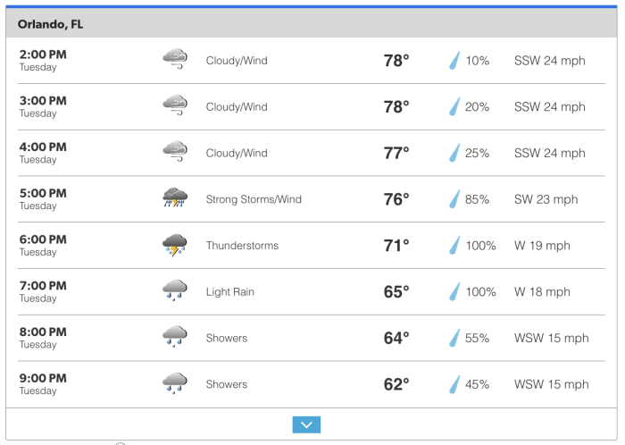Click the light rain icon at 7:00 PM
The height and width of the screenshot is (445, 625).
(x=175, y=291)
